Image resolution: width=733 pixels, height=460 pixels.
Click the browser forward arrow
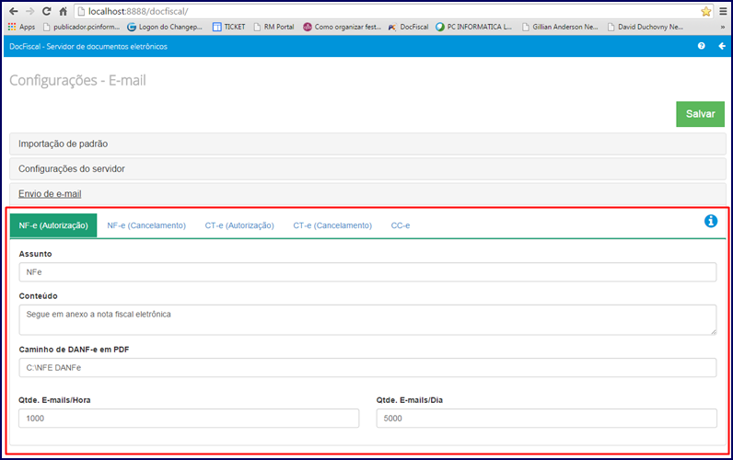29,11
